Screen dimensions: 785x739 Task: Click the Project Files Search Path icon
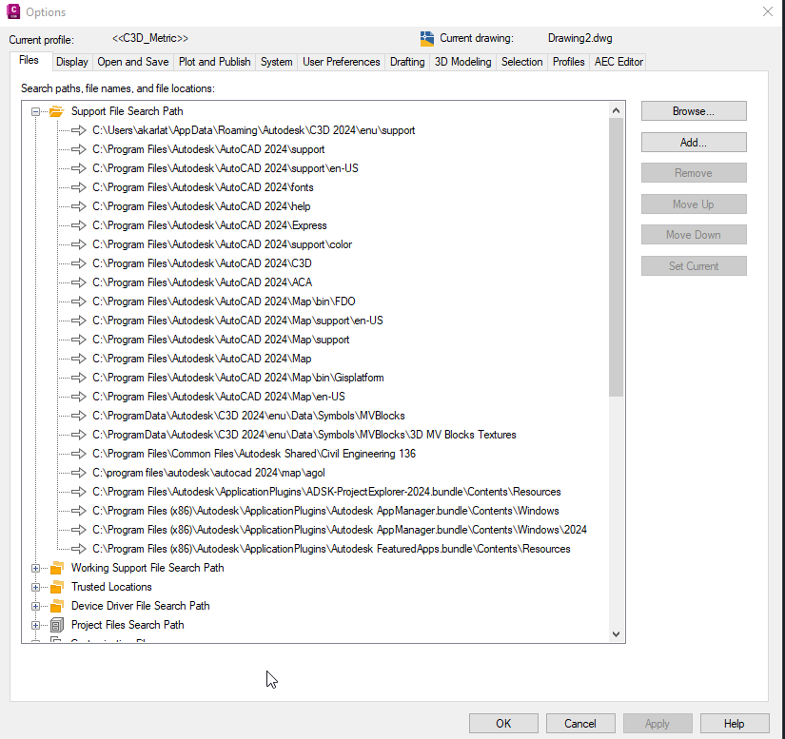point(57,625)
